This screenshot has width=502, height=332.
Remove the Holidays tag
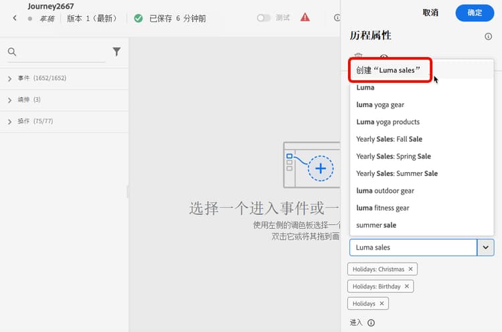[382, 303]
